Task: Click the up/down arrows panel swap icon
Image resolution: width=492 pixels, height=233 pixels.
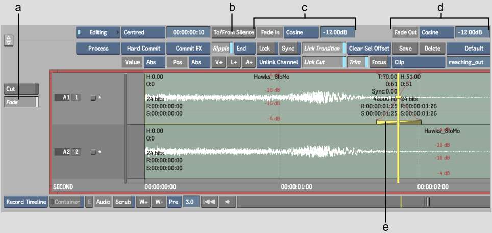Action: click(x=8, y=40)
